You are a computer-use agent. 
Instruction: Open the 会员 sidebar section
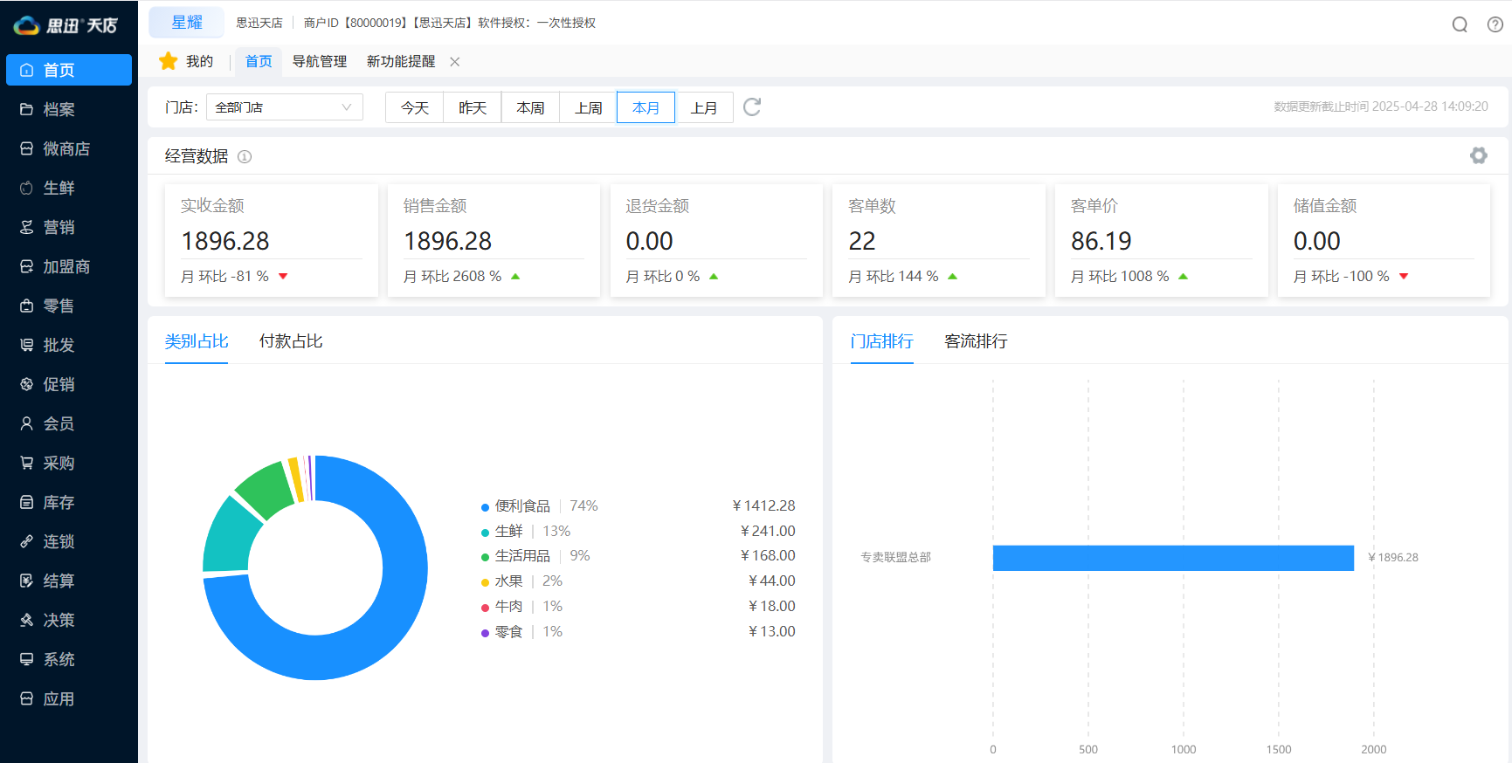pos(59,423)
